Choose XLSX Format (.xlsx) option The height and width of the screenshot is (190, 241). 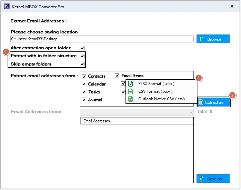pos(162,84)
